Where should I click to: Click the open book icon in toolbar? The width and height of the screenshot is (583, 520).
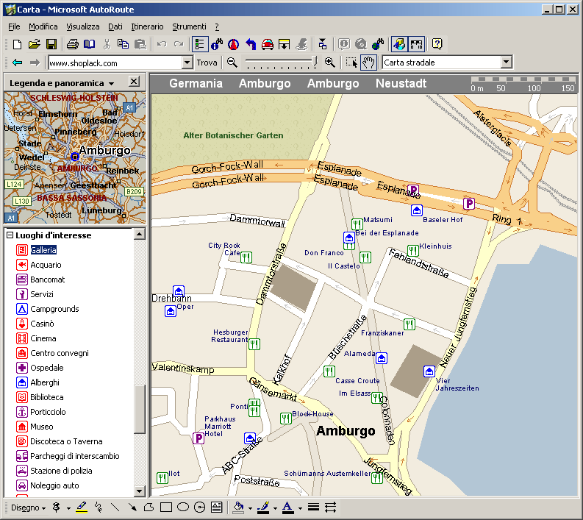point(89,44)
